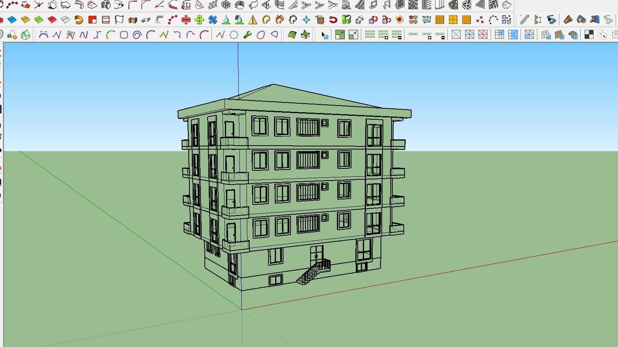Click the orange spiral icon
The width and height of the screenshot is (618, 347).
coord(79,20)
